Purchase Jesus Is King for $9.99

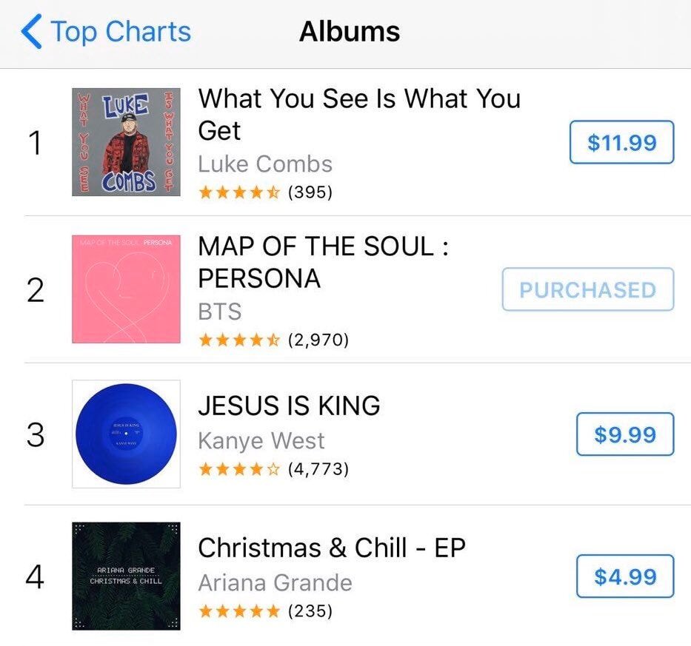click(625, 434)
